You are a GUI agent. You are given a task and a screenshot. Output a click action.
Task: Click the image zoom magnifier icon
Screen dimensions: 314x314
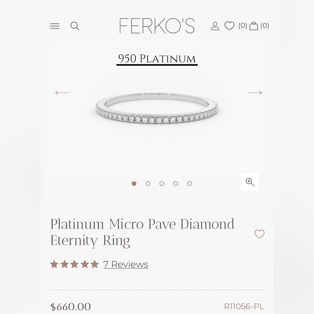click(x=250, y=182)
